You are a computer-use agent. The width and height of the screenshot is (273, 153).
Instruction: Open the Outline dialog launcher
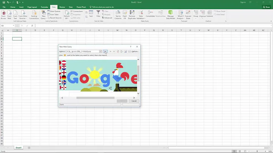click(x=226, y=21)
